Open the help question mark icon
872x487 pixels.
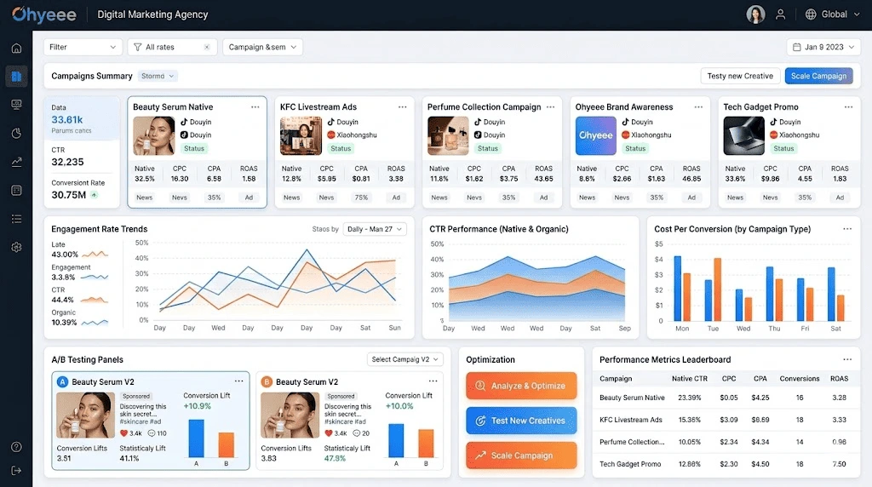coord(17,447)
